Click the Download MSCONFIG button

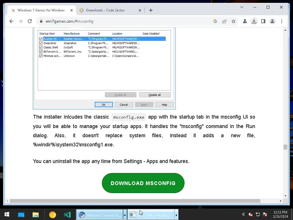pyautogui.click(x=143, y=183)
